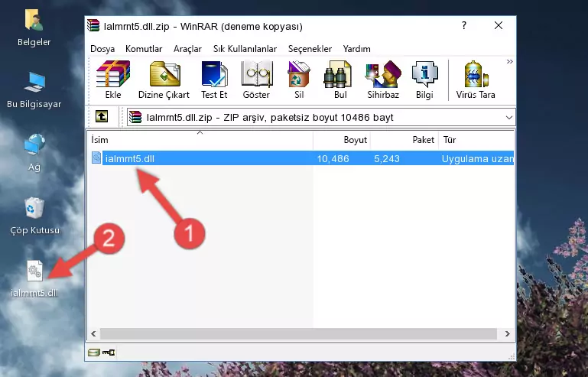Image resolution: width=588 pixels, height=377 pixels.
Task: Show archive Bilgi information
Action: (x=424, y=80)
